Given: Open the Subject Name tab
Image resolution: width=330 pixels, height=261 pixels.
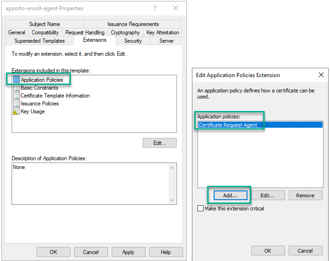Looking at the screenshot, I should coord(44,24).
